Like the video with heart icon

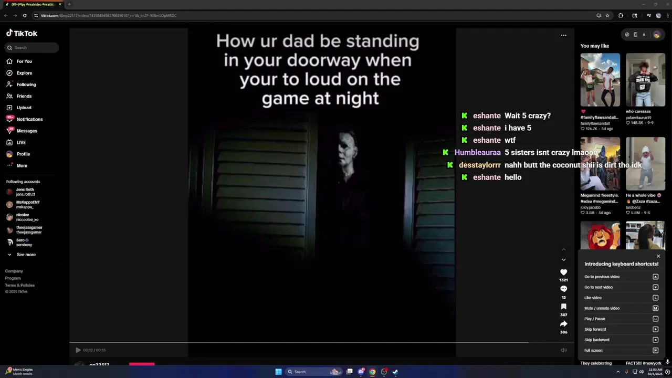[564, 272]
